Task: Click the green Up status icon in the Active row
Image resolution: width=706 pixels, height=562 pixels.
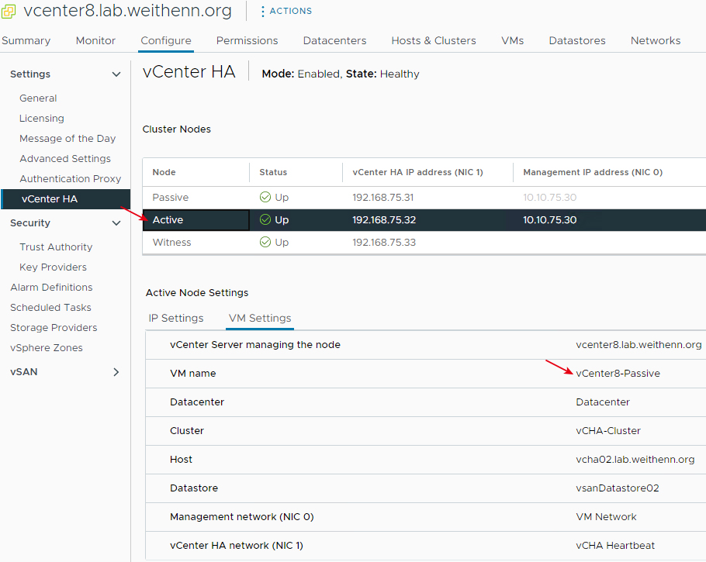Action: [x=265, y=219]
